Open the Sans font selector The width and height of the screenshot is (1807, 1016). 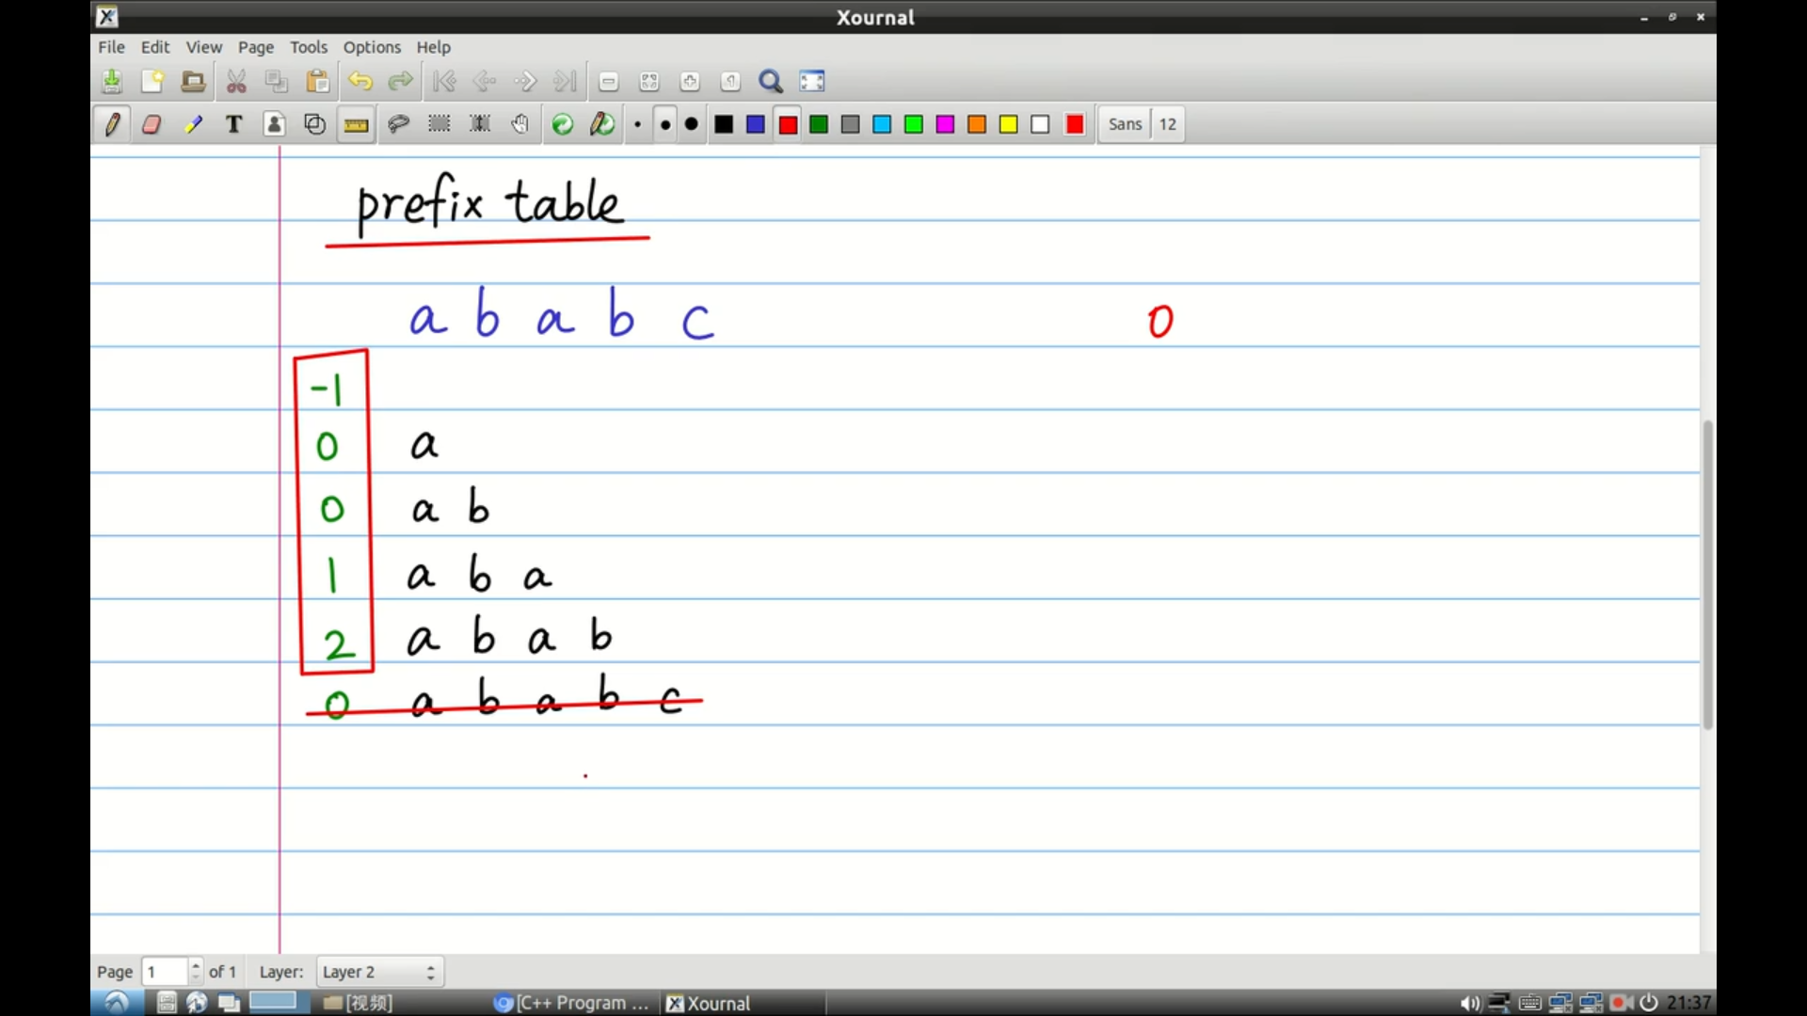[1125, 124]
